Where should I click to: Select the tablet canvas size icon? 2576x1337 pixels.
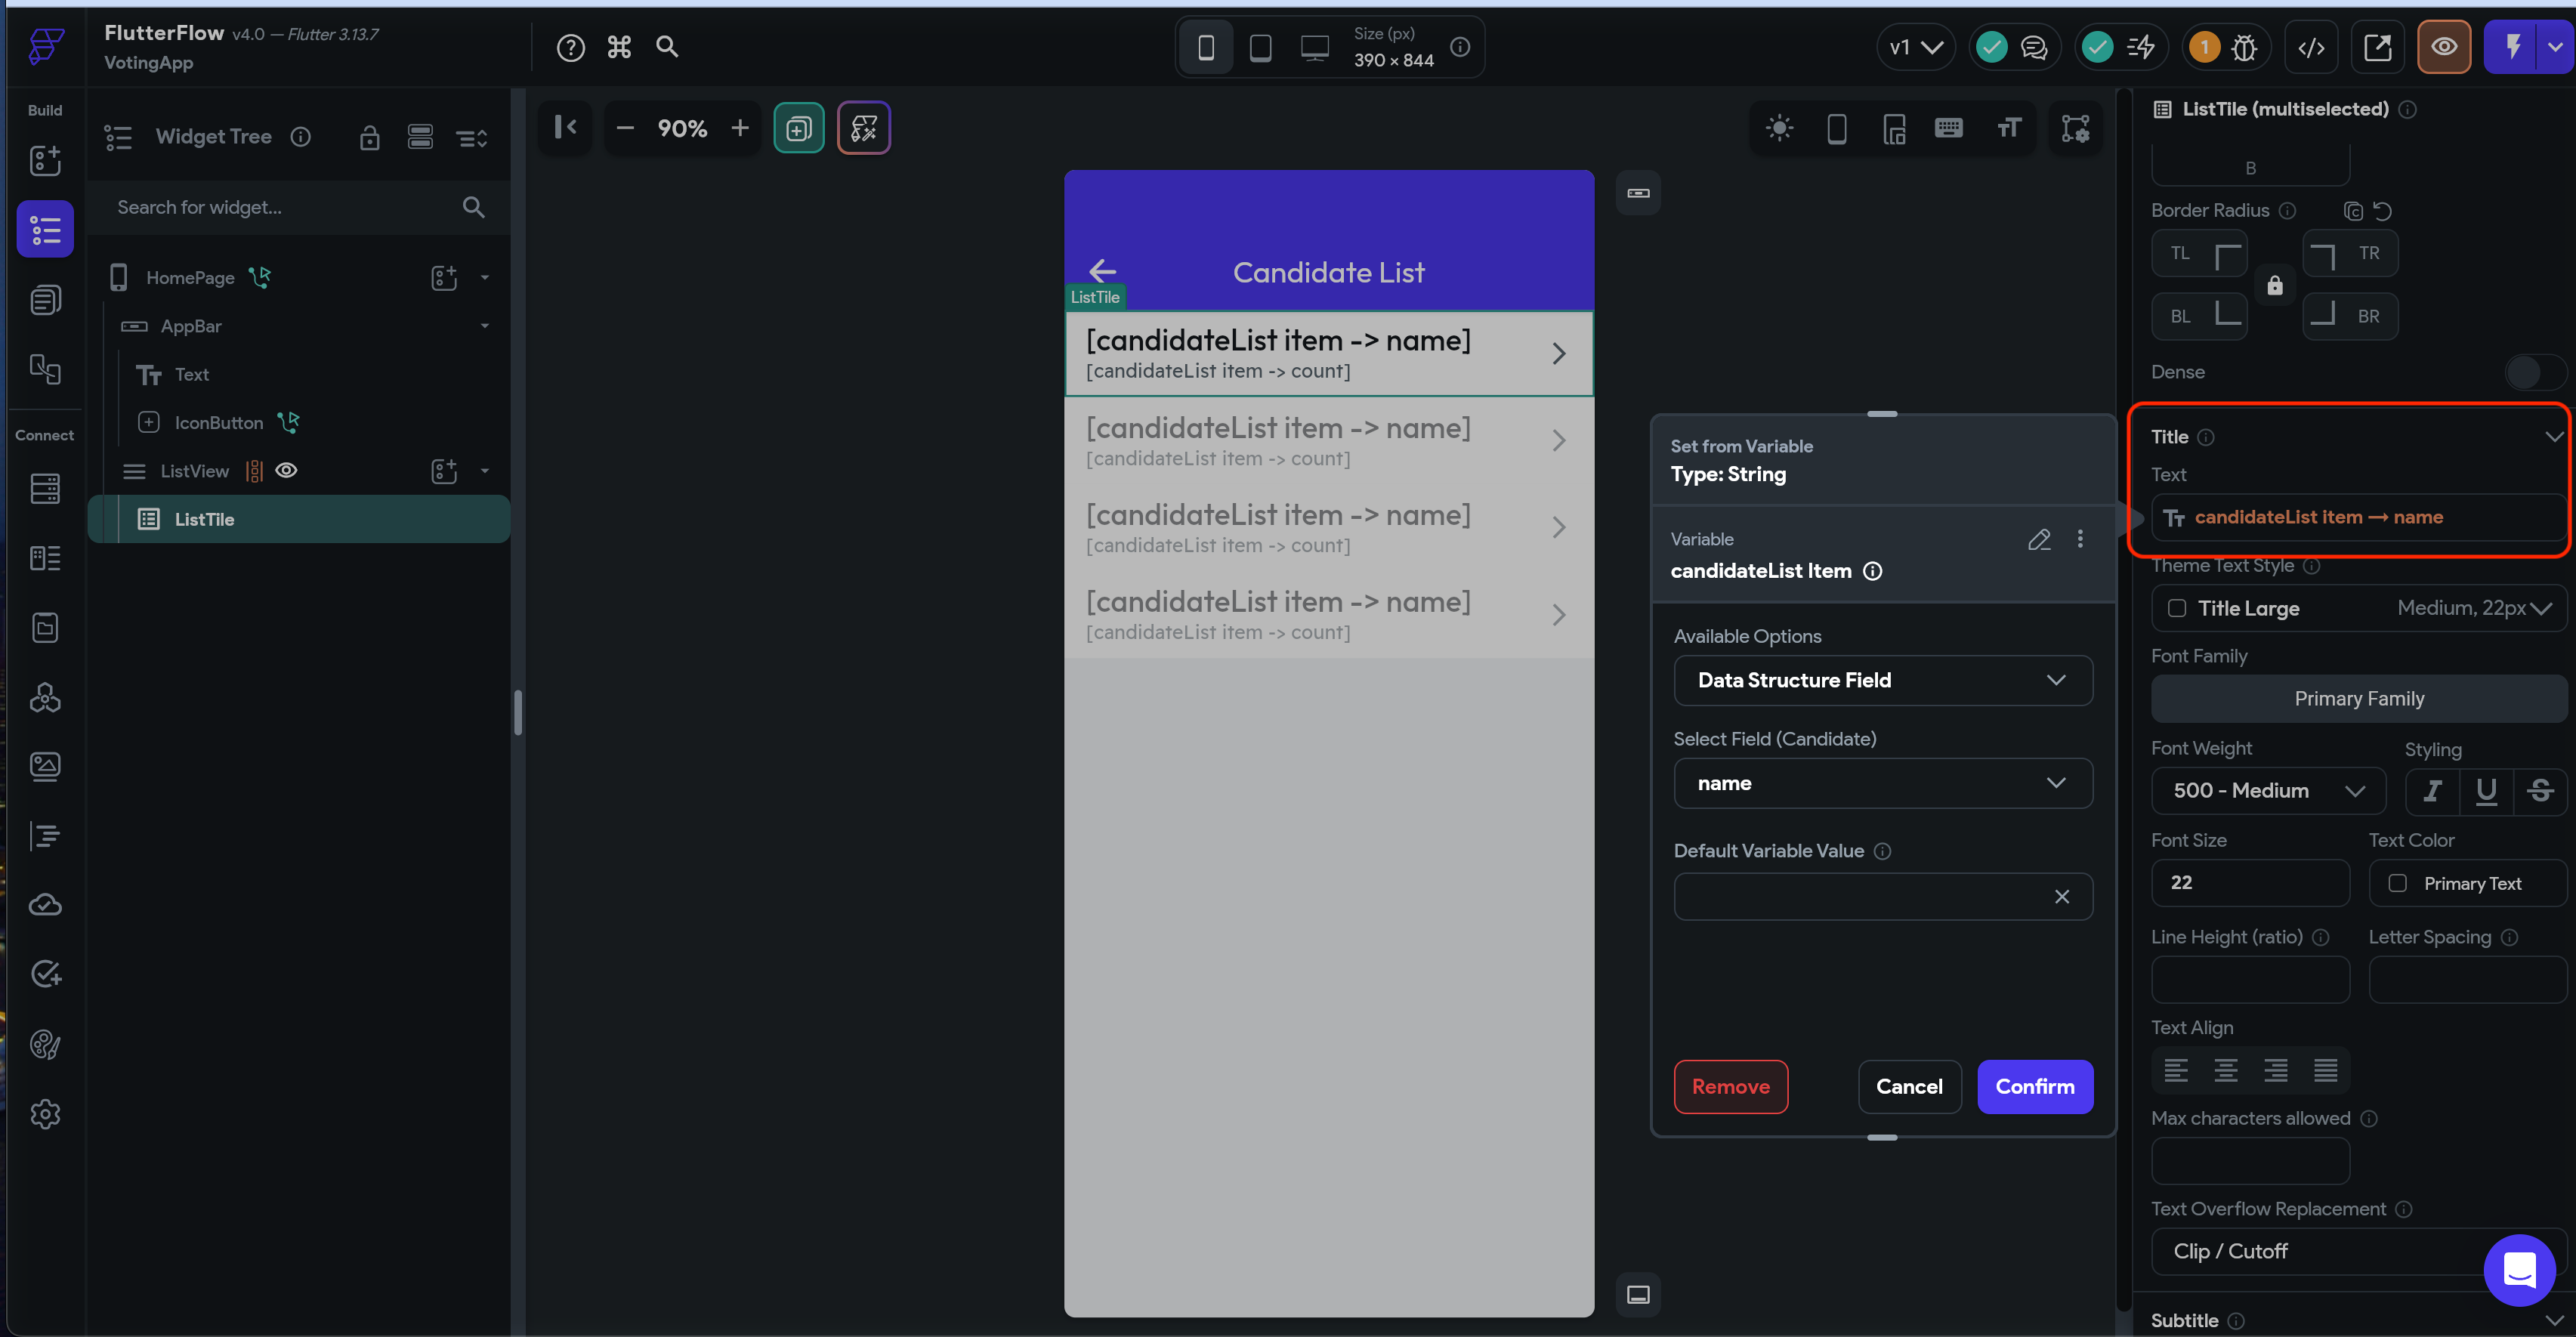[x=1260, y=47]
